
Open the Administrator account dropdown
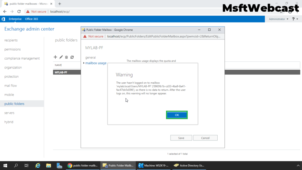click(278, 19)
